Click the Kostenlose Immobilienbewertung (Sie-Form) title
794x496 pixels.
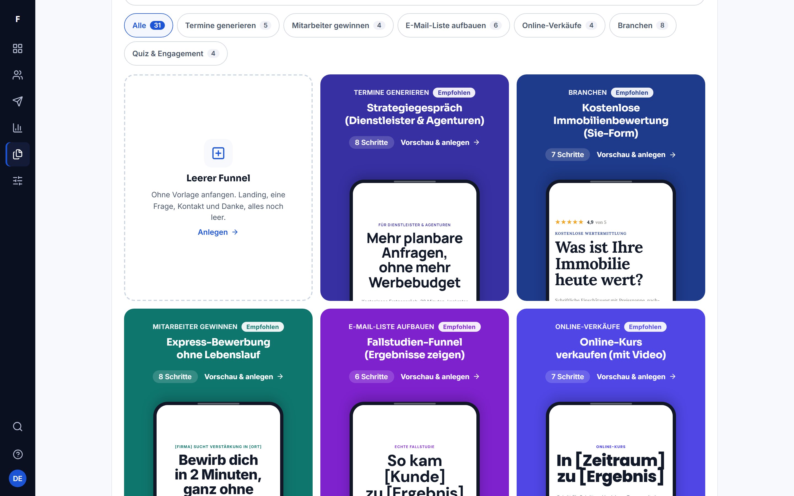611,120
